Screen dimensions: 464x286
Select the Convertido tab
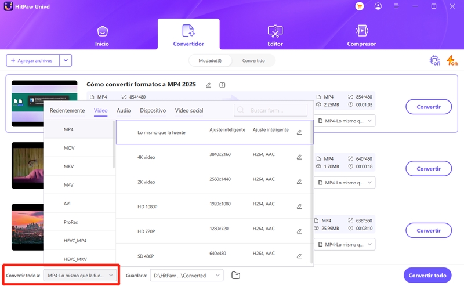click(253, 60)
